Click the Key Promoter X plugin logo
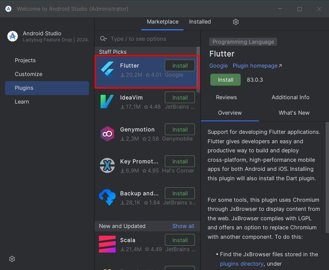 tap(107, 165)
